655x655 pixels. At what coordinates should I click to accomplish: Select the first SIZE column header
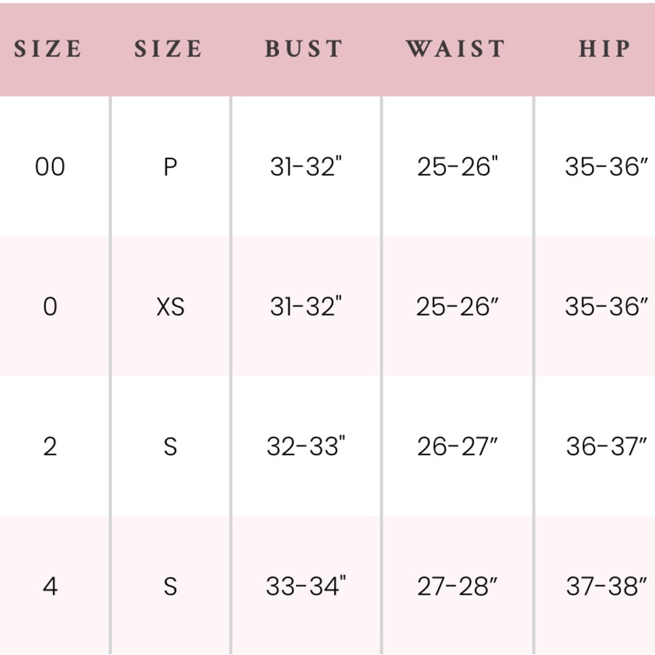click(x=48, y=48)
